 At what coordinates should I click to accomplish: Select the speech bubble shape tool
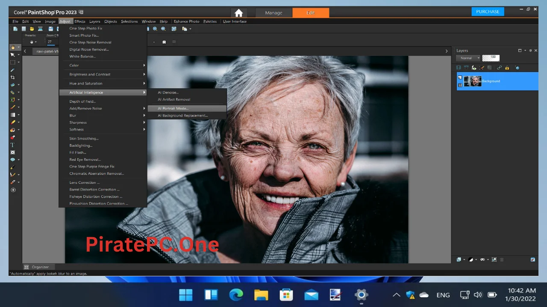[13, 159]
